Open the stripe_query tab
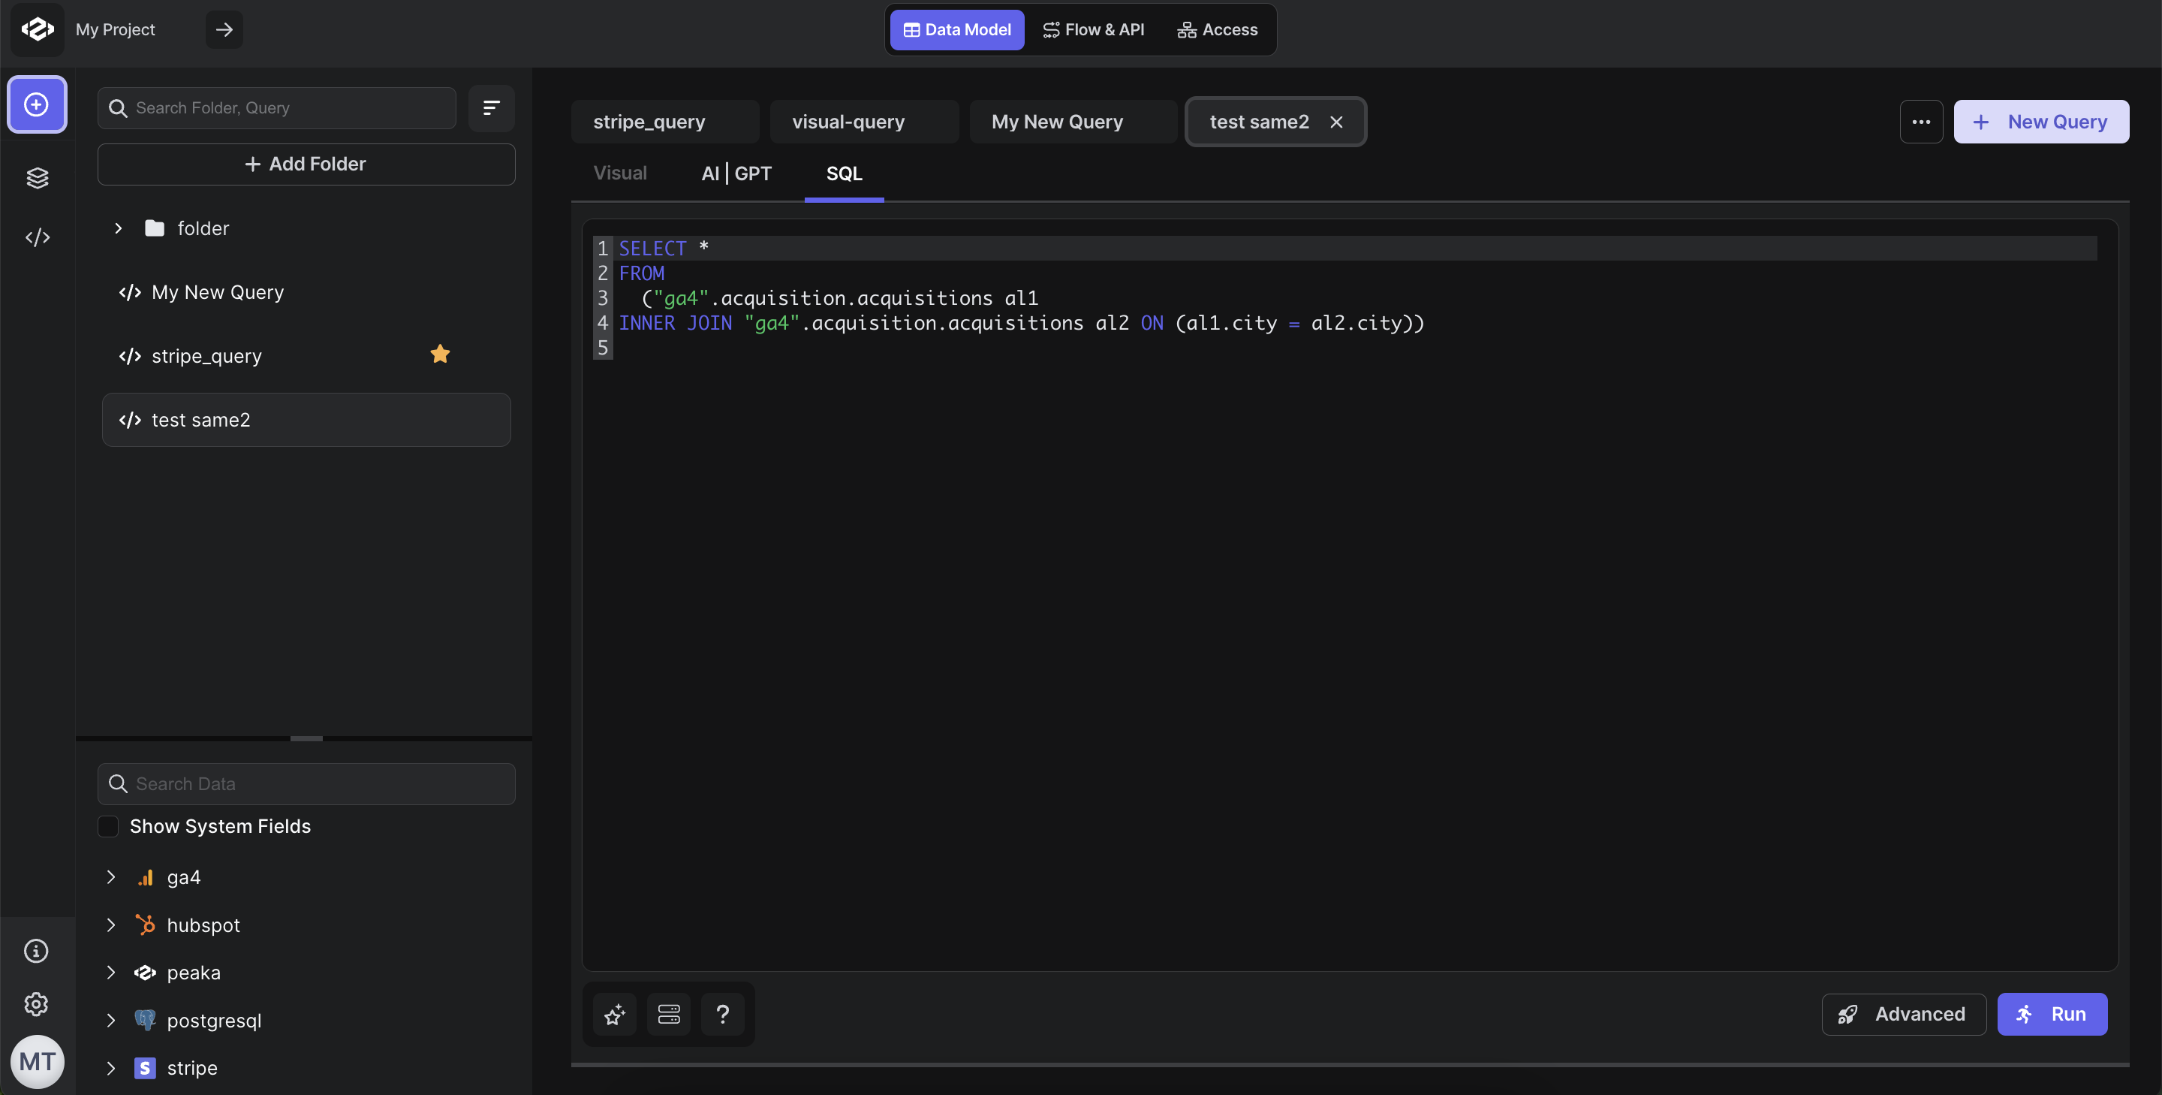Image resolution: width=2162 pixels, height=1095 pixels. pyautogui.click(x=664, y=122)
